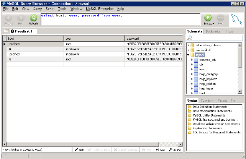Open Search in the resultset toolbar

coord(175,149)
